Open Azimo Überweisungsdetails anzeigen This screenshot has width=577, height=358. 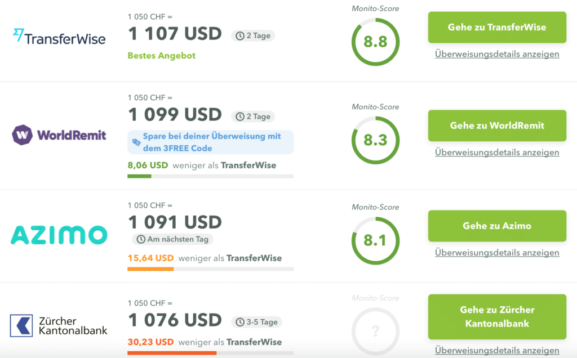(x=497, y=253)
